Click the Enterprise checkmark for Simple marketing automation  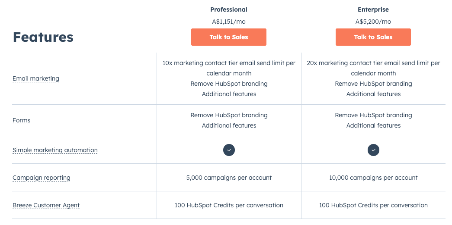[373, 150]
